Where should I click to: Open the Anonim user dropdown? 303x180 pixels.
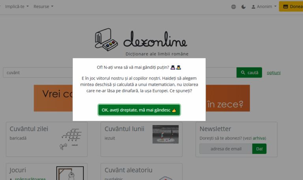pos(264,7)
